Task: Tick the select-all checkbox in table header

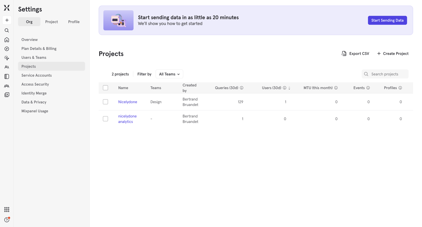Action: tap(106, 88)
